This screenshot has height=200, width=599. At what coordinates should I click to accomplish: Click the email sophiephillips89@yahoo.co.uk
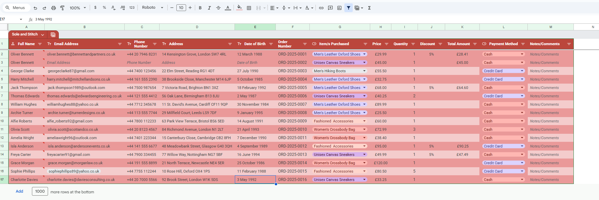click(74, 171)
